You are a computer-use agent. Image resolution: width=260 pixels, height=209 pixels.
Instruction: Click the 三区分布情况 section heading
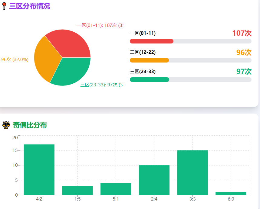click(30, 6)
